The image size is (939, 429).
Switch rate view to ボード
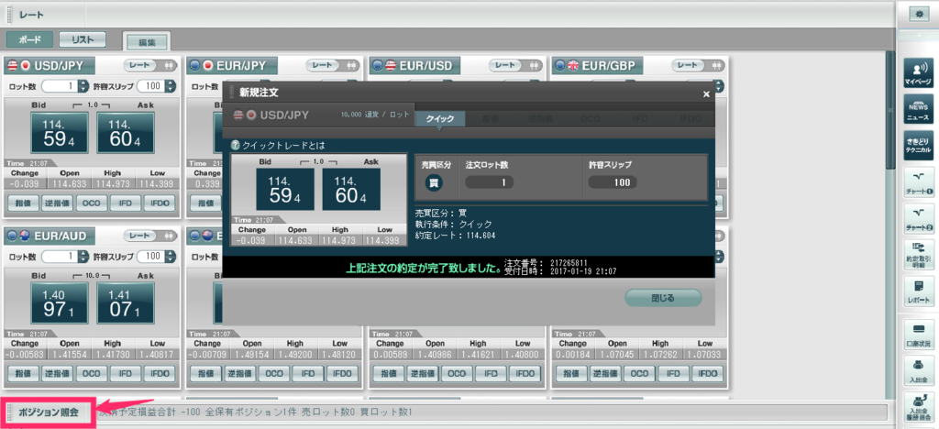click(30, 39)
